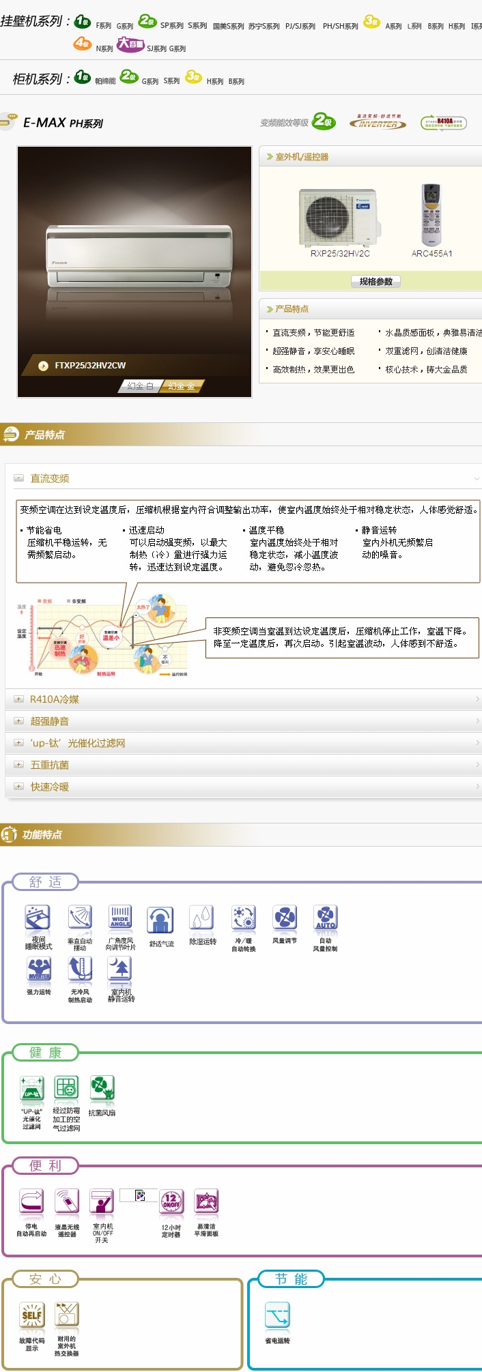Click the RXP25/32HV2C outdoor unit thumbnail
This screenshot has height=1372, width=482.
(x=339, y=218)
